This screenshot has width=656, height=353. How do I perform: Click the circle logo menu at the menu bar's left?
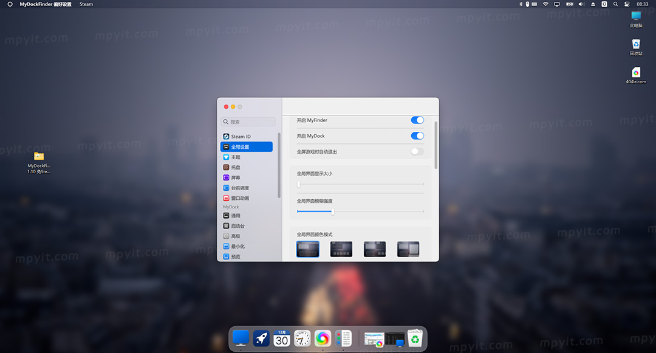tap(10, 4)
